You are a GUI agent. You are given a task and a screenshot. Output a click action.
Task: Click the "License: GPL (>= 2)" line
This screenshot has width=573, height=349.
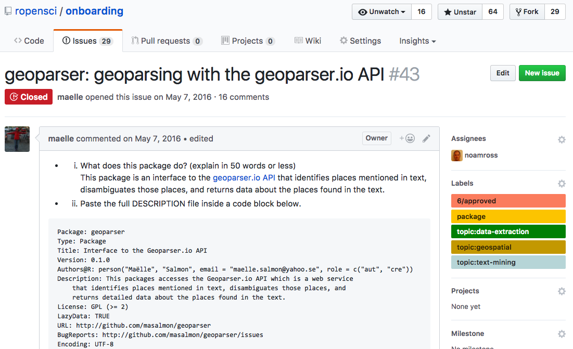[x=93, y=307]
